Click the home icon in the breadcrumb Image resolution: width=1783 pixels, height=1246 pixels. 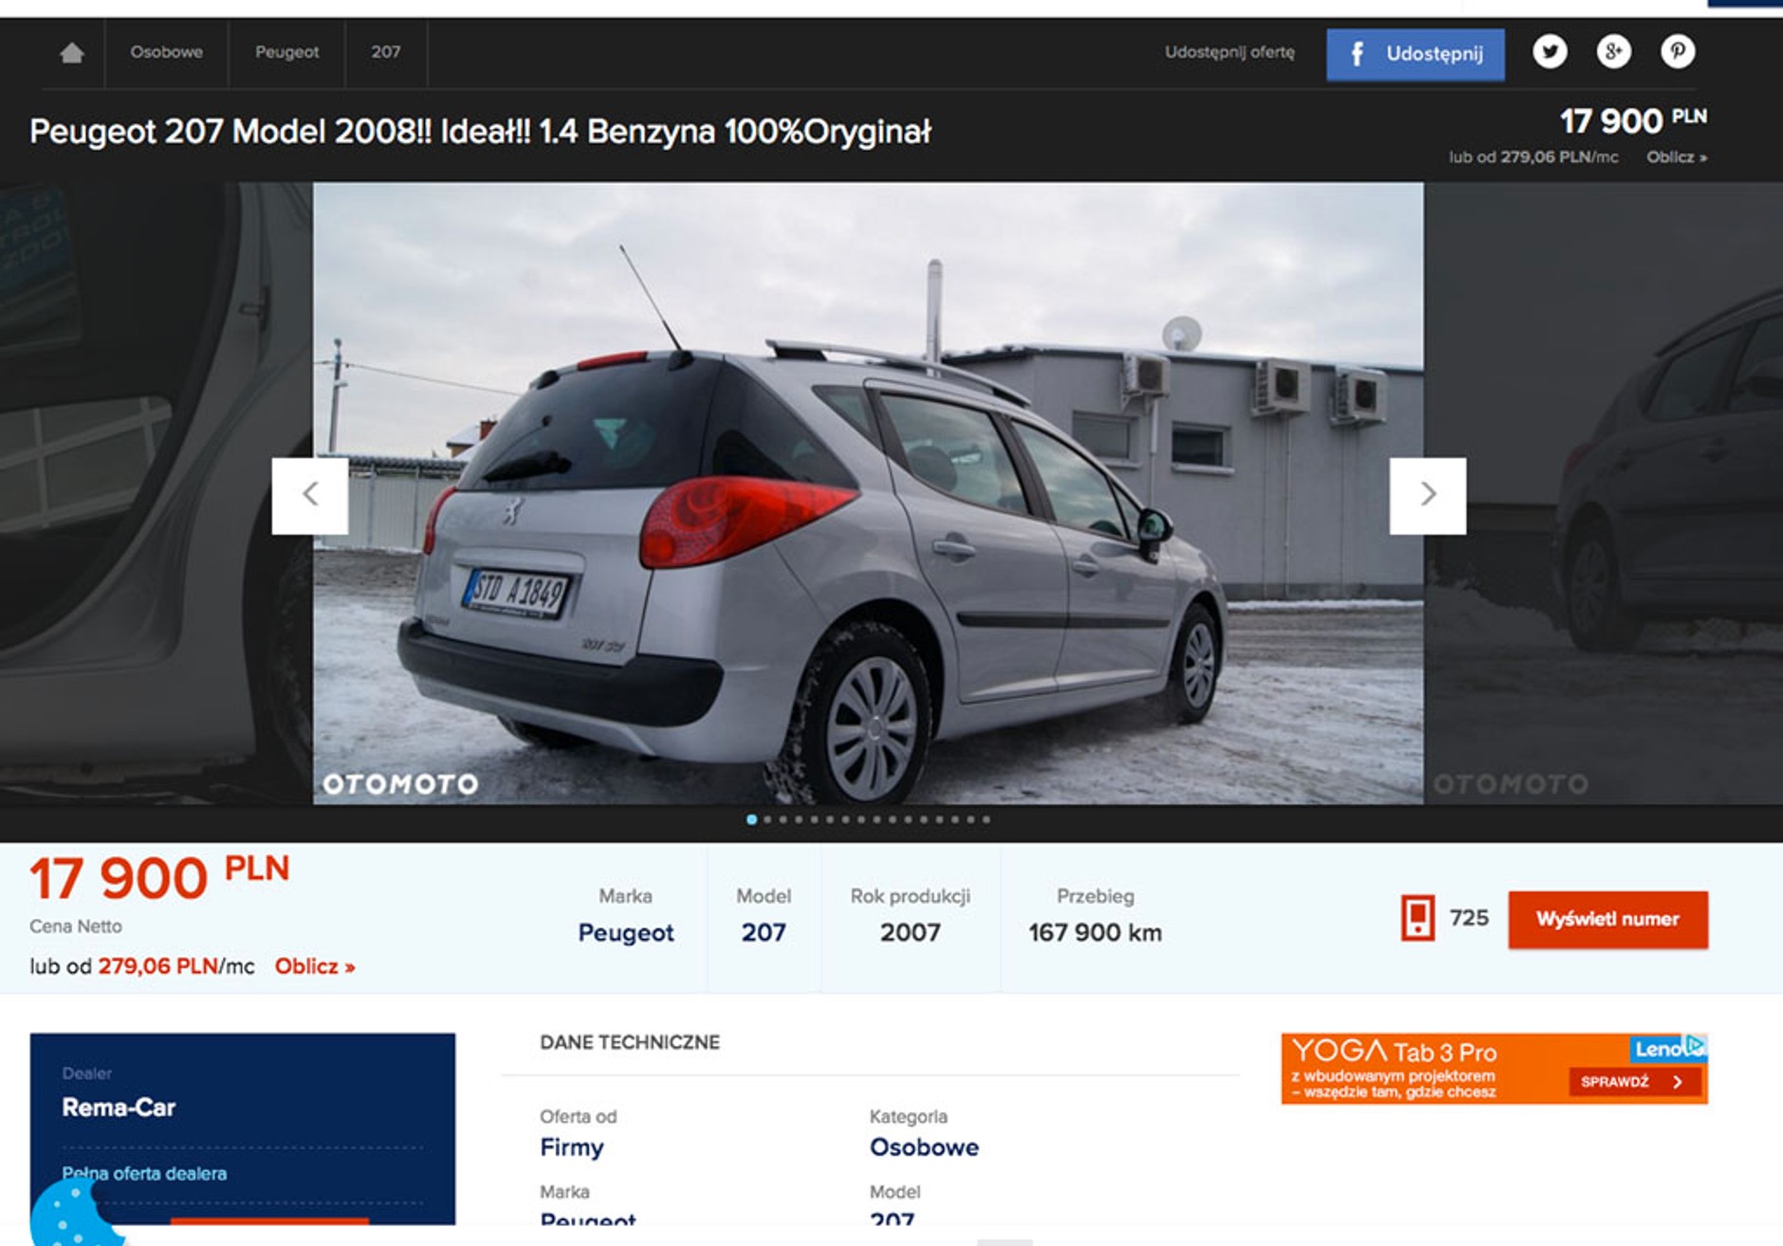[72, 54]
